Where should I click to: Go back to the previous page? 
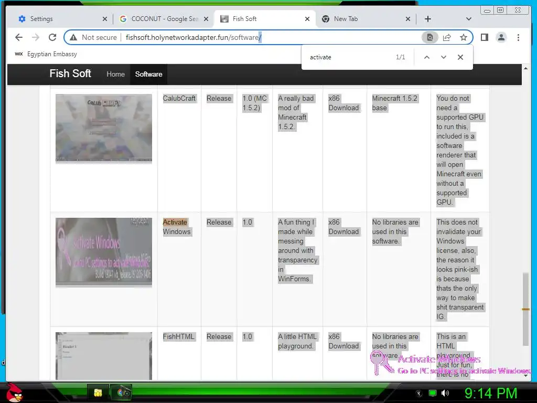click(19, 37)
